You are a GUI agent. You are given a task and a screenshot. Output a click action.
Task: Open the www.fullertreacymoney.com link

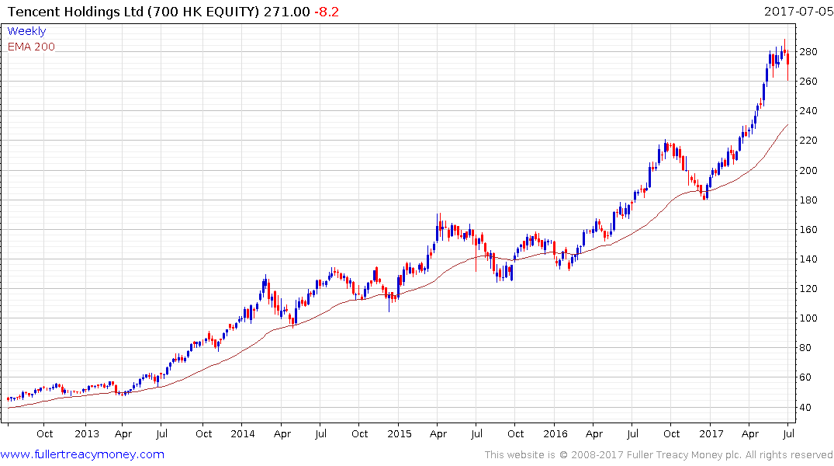pos(82,454)
